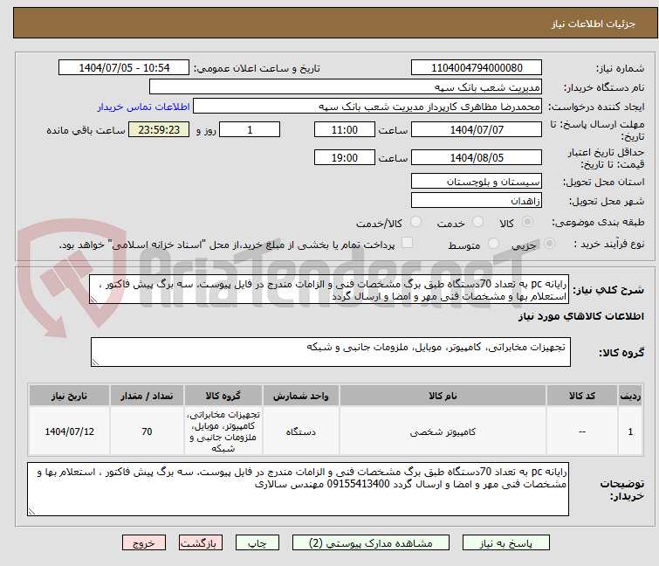Image resolution: width=659 pixels, height=566 pixels.
Task: Click the کد کالا column header
Action: point(582,396)
